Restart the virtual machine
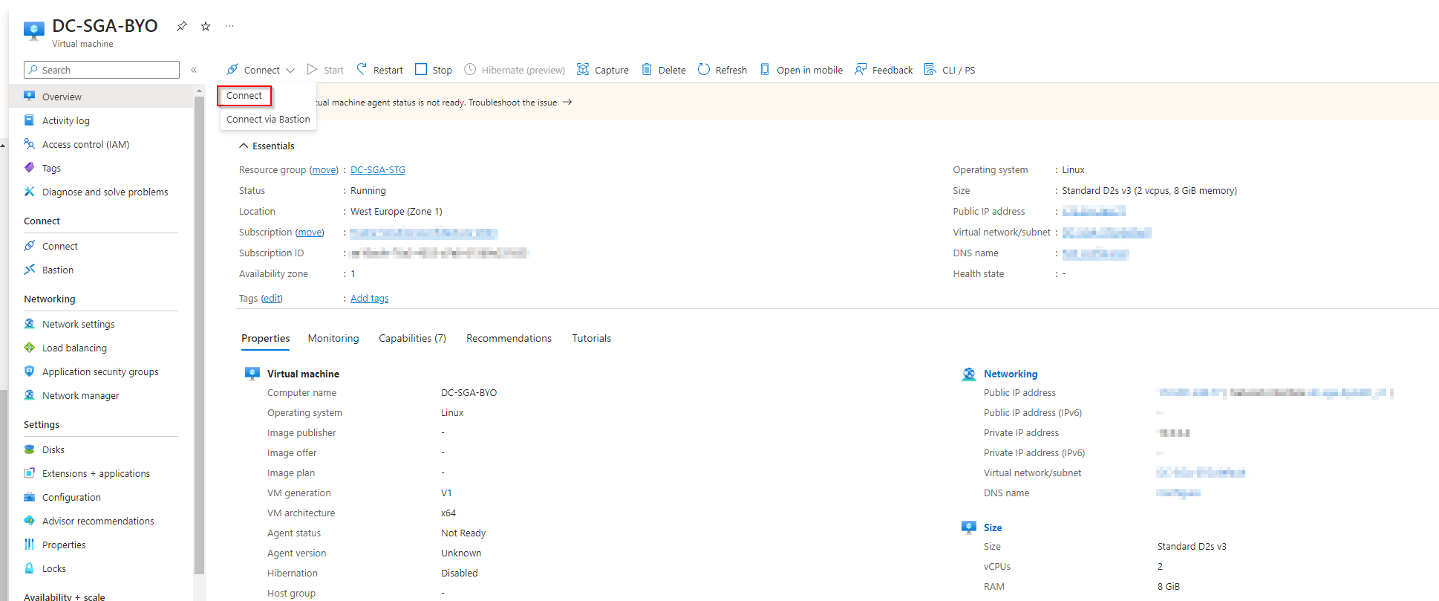1439x601 pixels. 379,70
